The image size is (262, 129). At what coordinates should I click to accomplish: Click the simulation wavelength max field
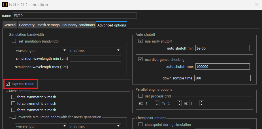pos(95,67)
